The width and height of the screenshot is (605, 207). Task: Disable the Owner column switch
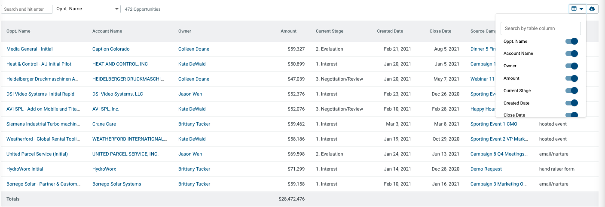click(571, 66)
